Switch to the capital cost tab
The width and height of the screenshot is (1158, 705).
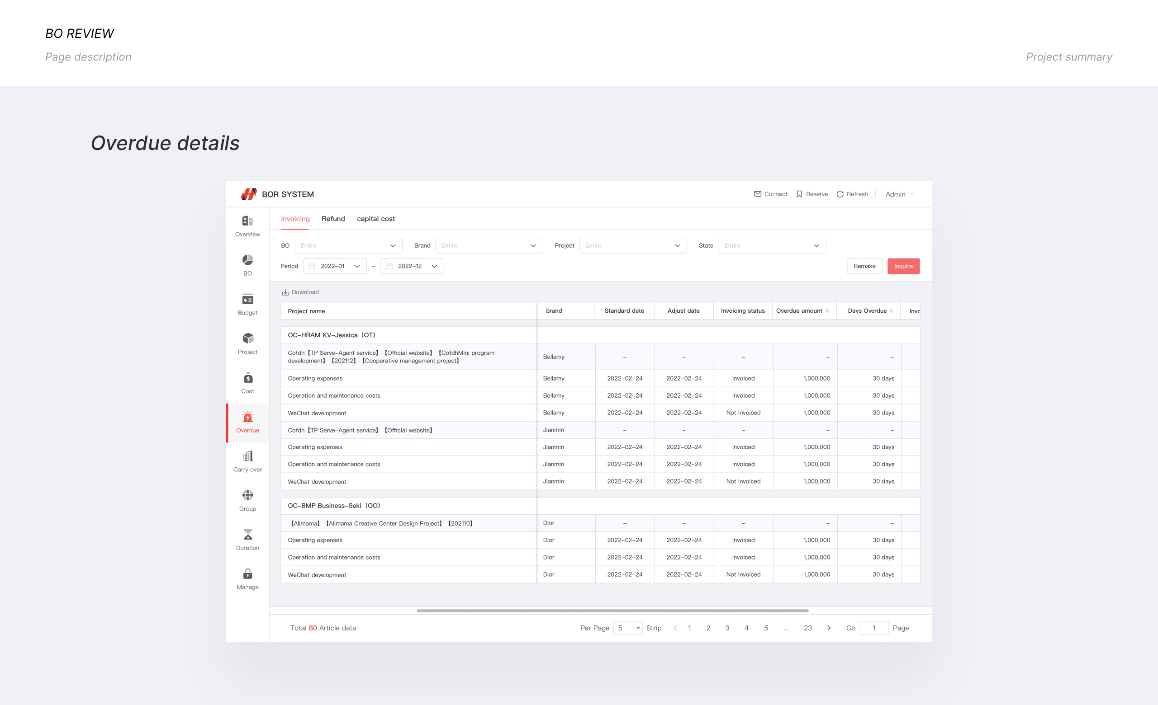375,219
